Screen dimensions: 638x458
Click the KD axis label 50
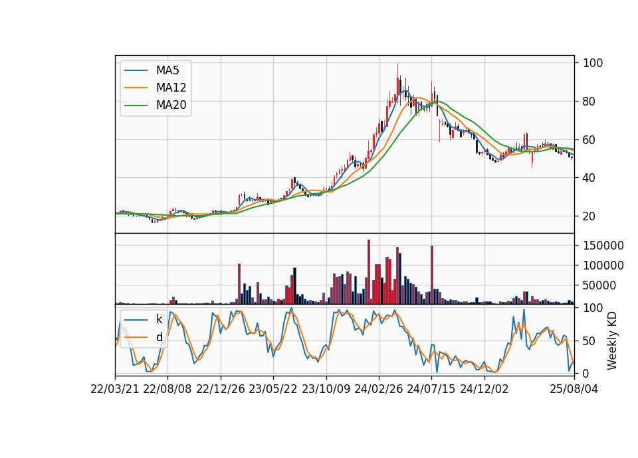coord(589,341)
